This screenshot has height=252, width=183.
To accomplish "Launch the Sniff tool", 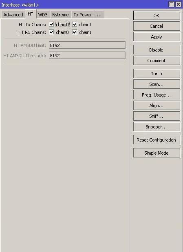I will (157, 116).
